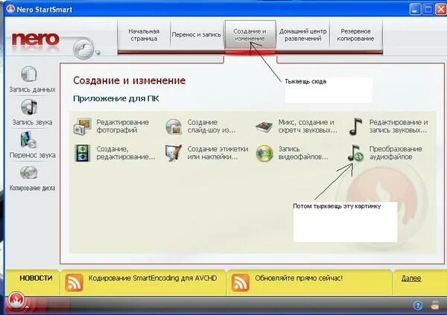Open the Создание слайд-шоу icon

174,127
